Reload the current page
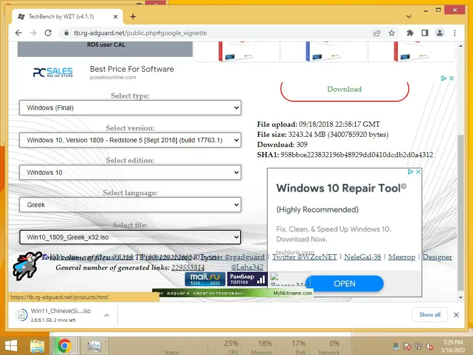Screen dimensions: 473x355 click(48, 33)
